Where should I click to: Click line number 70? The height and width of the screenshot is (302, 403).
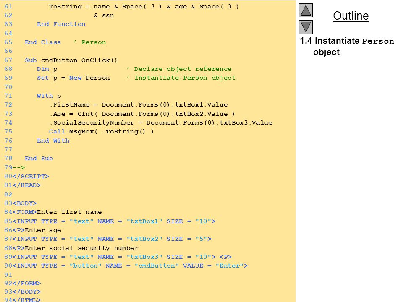pyautogui.click(x=8, y=87)
